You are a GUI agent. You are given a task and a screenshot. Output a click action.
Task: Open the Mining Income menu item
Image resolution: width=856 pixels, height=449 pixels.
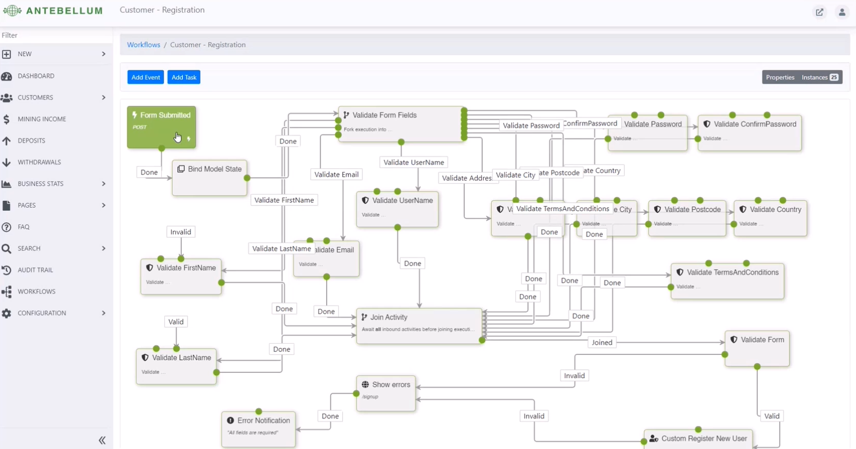[56, 119]
